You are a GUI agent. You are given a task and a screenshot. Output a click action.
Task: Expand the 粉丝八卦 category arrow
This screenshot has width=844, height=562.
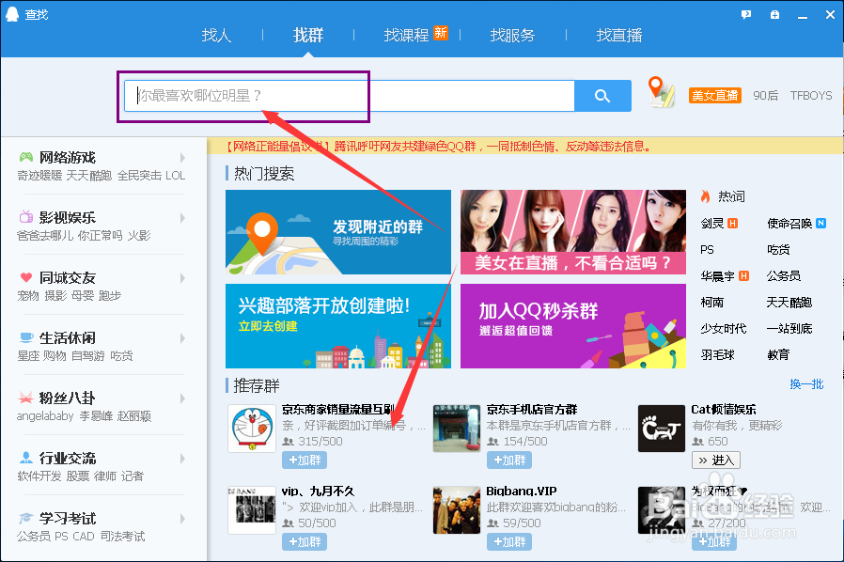tap(182, 398)
